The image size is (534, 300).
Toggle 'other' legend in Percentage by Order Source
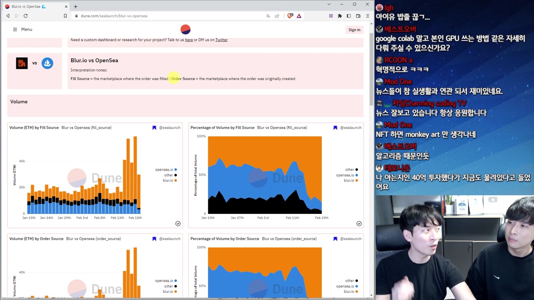point(352,281)
